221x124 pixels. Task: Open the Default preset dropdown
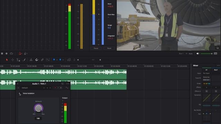pyautogui.click(x=33, y=88)
